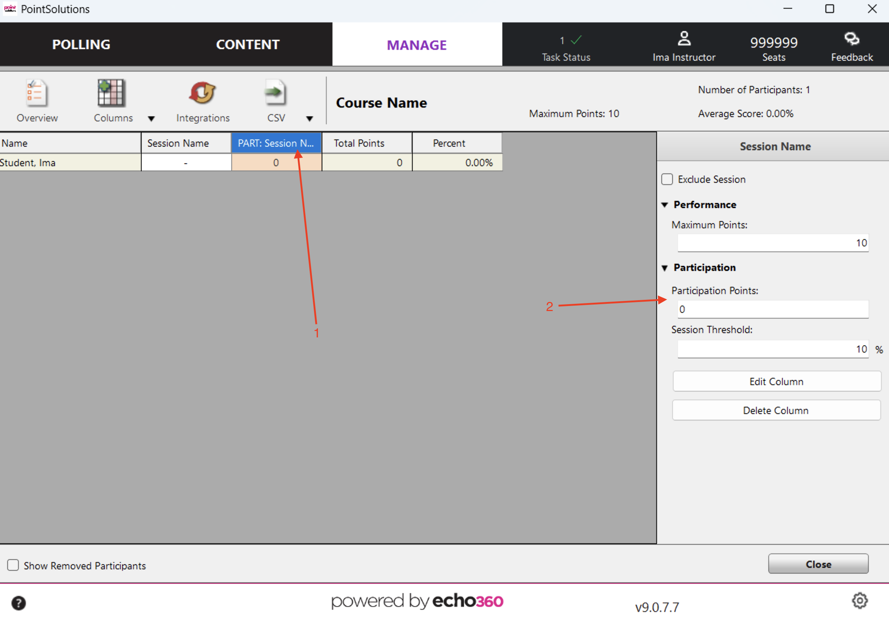Click the Participation Points input field
Screen dimensions: 889x617
773,309
